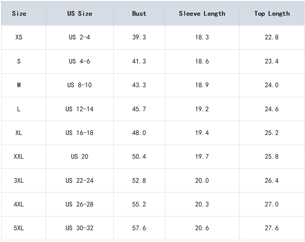The image size is (305, 242).
Task: Select the 3XL size cell
Action: 19,180
